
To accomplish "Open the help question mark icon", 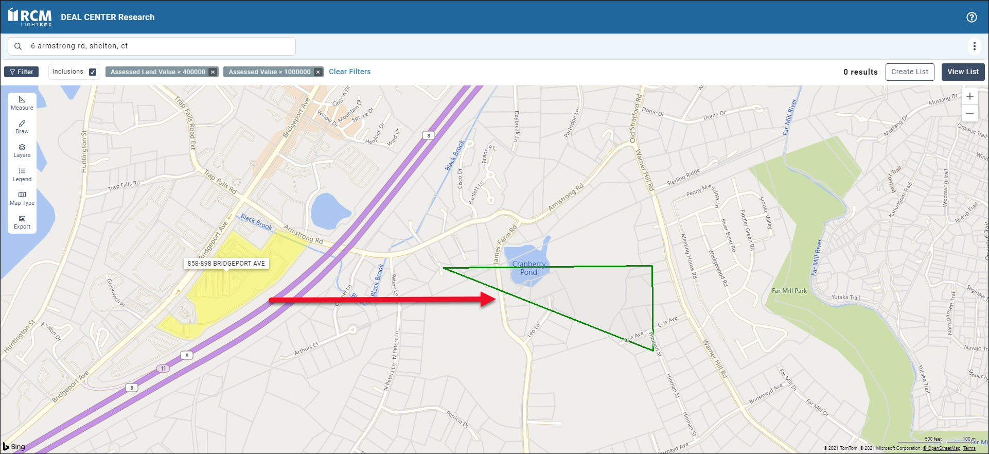I will (x=972, y=17).
